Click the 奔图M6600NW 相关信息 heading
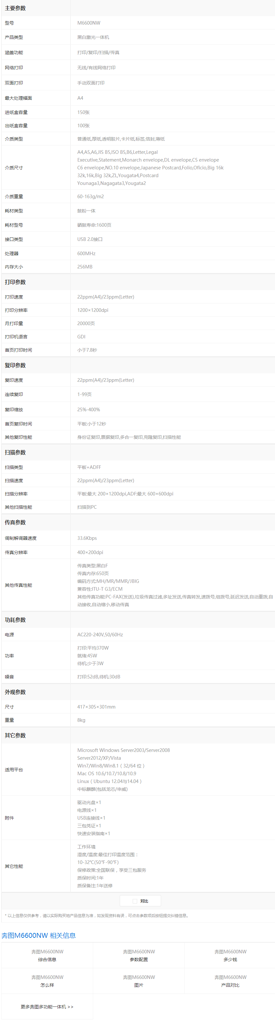 (x=38, y=935)
